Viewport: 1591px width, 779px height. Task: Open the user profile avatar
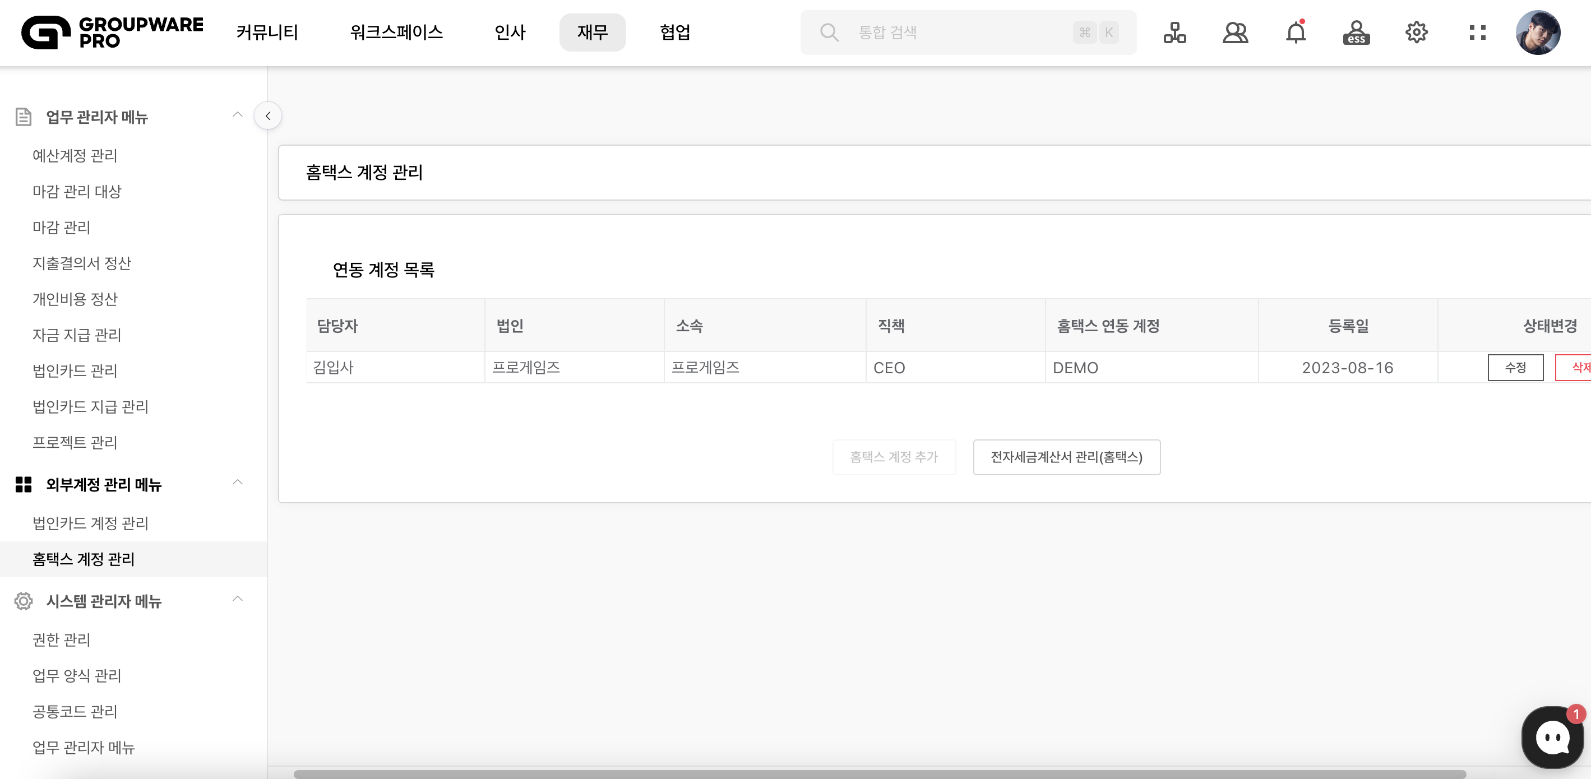pos(1537,32)
